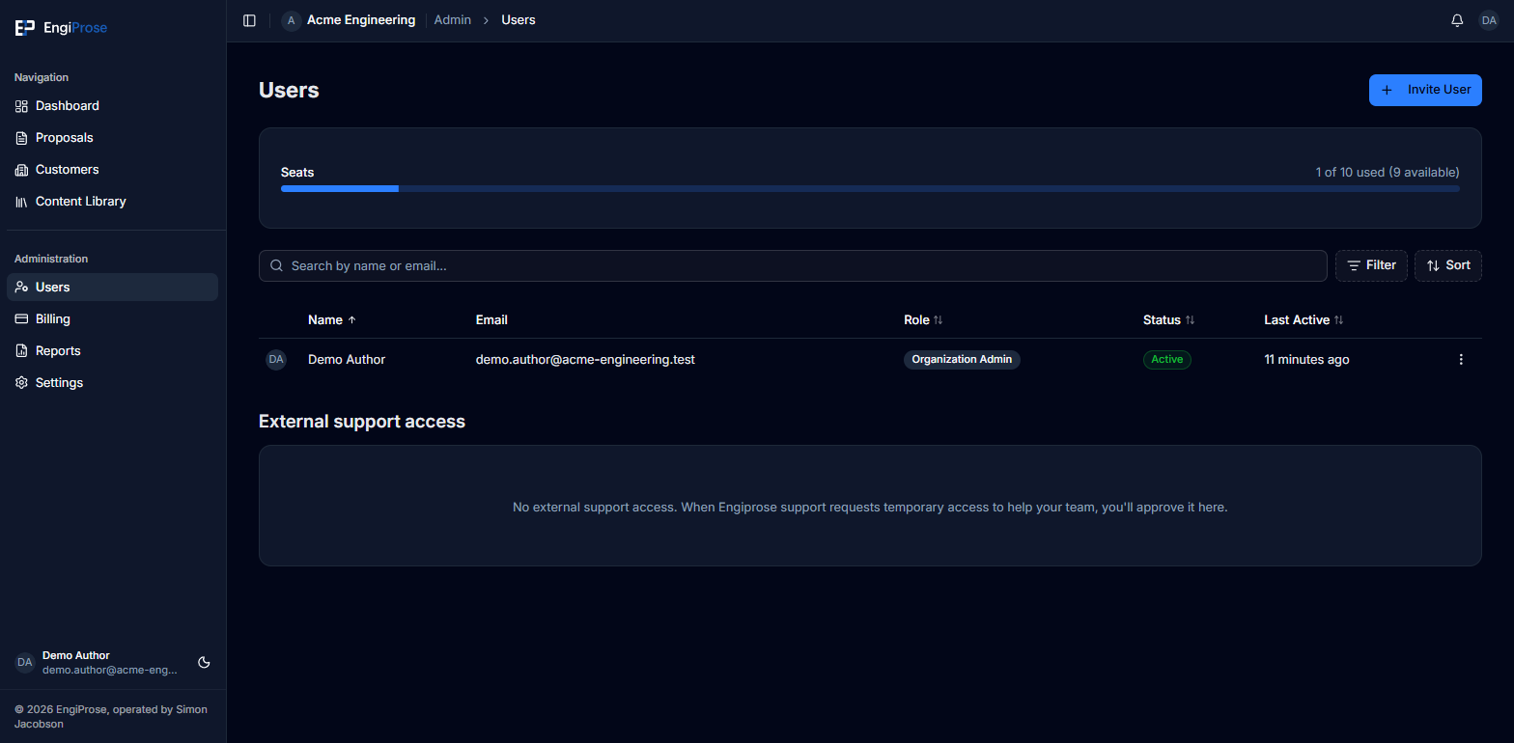
Task: Open the DA avatar in top bar
Action: click(x=1489, y=20)
